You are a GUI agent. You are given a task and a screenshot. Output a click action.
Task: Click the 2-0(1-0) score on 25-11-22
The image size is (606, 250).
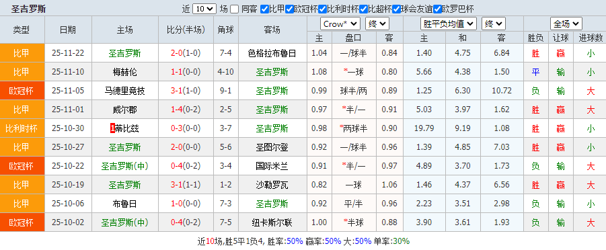[186, 53]
